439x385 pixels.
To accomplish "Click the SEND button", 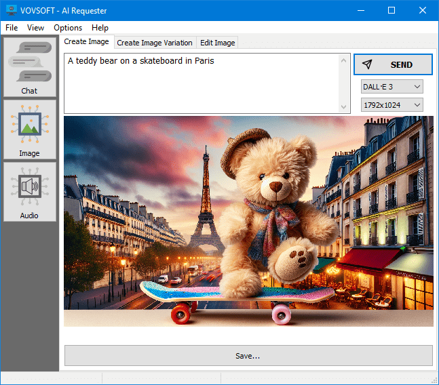I will point(393,64).
